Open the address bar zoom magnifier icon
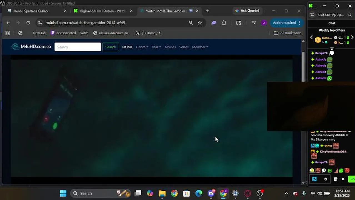Screen dimensions: 355x200 pyautogui.click(x=191, y=23)
